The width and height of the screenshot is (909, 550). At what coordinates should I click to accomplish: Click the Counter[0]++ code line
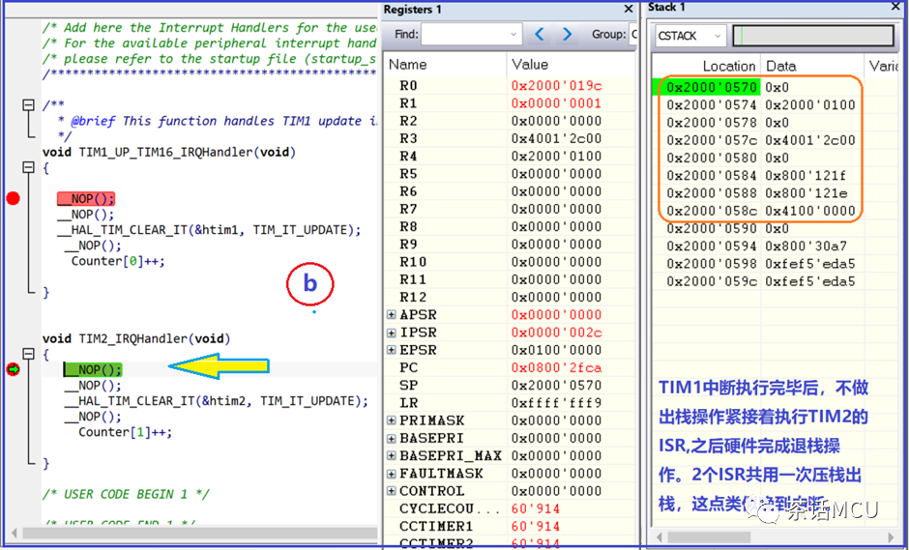pos(118,261)
